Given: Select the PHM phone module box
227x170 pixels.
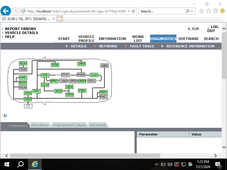Looking at the screenshot, I should [81, 75].
